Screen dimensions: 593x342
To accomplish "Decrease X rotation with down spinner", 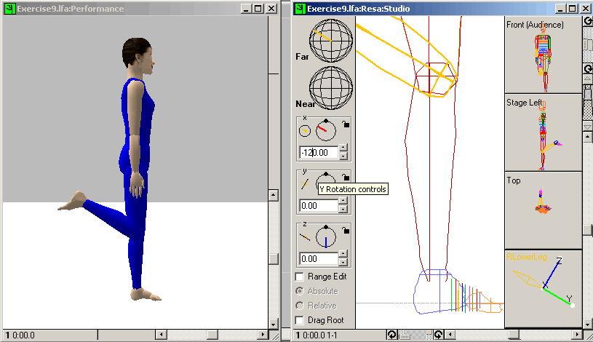I will tap(343, 156).
